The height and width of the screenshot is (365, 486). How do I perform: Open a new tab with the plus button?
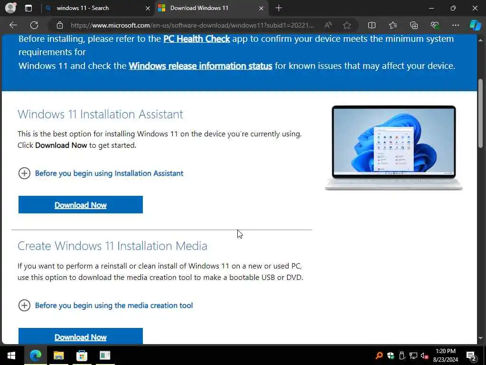[279, 8]
